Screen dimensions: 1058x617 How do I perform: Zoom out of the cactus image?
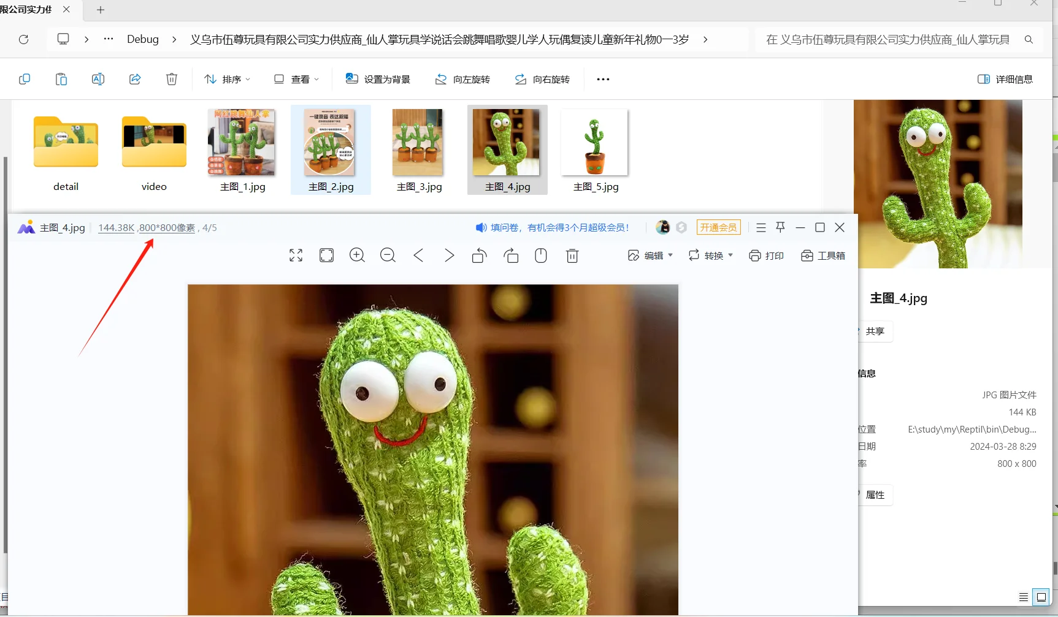point(388,256)
